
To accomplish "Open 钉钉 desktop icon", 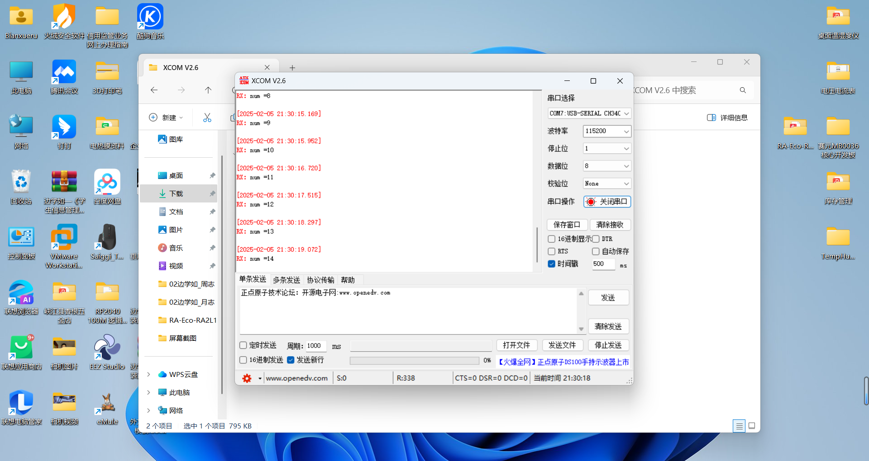I will (x=64, y=132).
